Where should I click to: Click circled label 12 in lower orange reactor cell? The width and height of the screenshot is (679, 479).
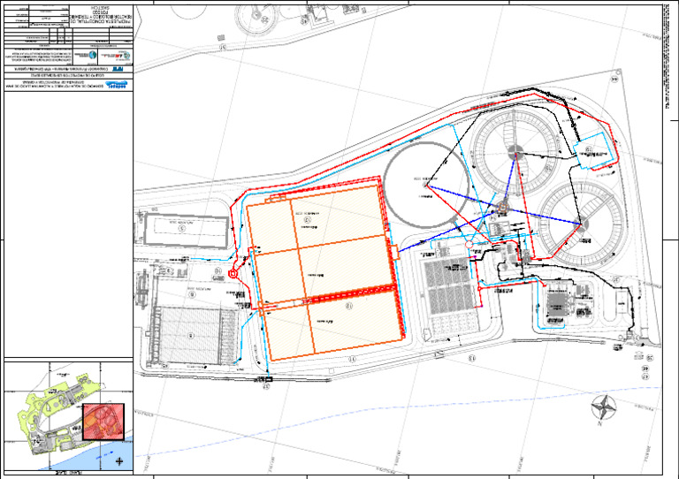coord(349,306)
